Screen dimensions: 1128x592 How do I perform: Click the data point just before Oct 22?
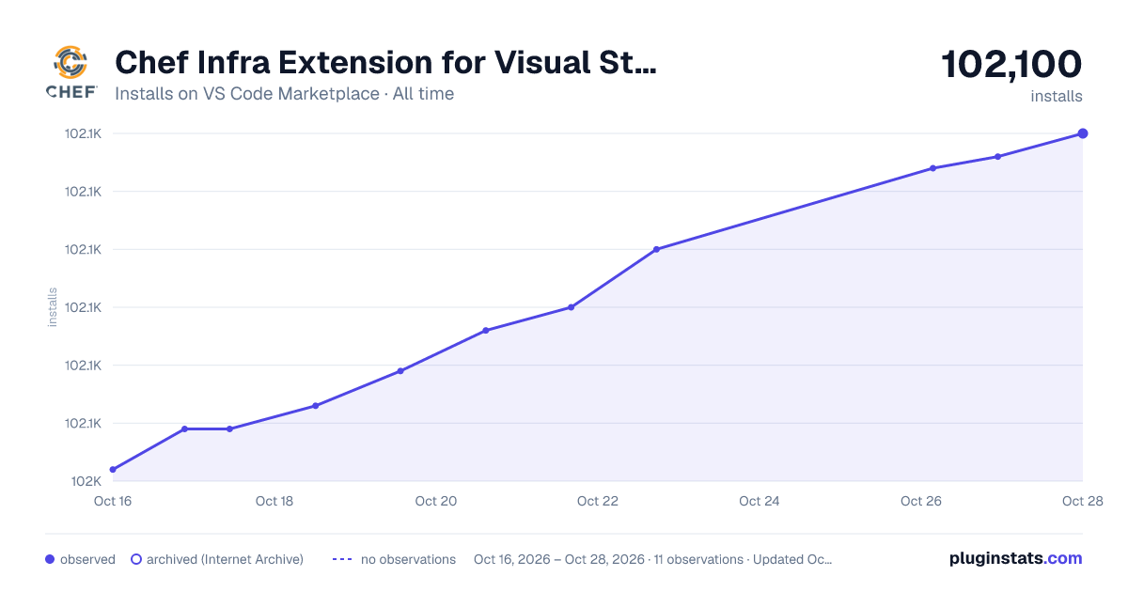tap(571, 307)
